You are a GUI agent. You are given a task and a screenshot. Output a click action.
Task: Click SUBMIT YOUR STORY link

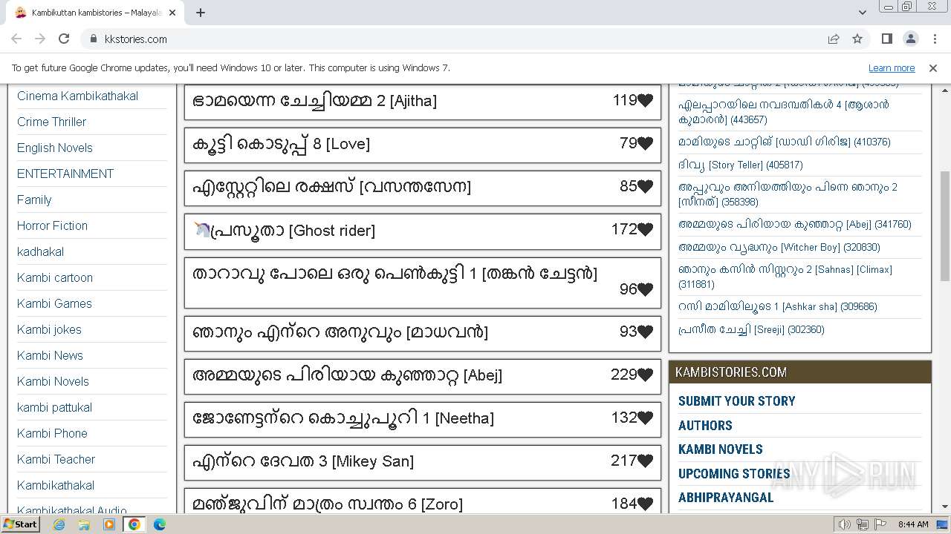[x=736, y=401]
